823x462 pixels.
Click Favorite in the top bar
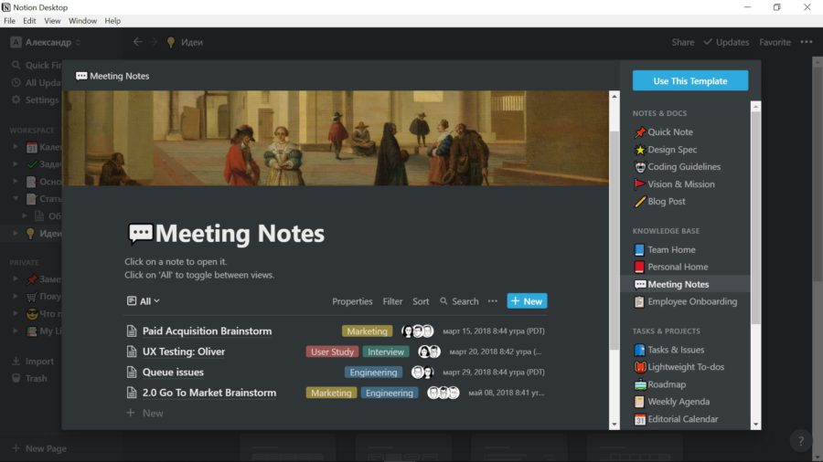(x=775, y=42)
